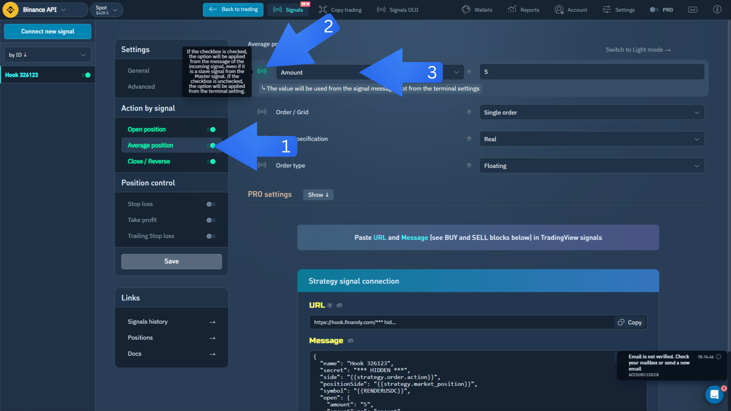Viewport: 731px width, 411px height.
Task: Click Signals history arrow icon
Action: 213,322
